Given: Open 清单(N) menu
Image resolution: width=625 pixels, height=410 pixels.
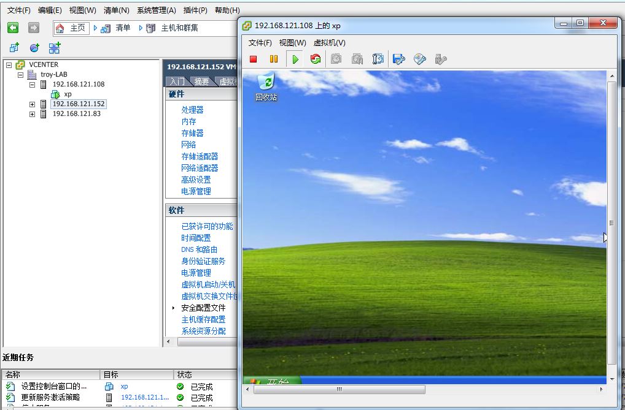Looking at the screenshot, I should tap(117, 10).
